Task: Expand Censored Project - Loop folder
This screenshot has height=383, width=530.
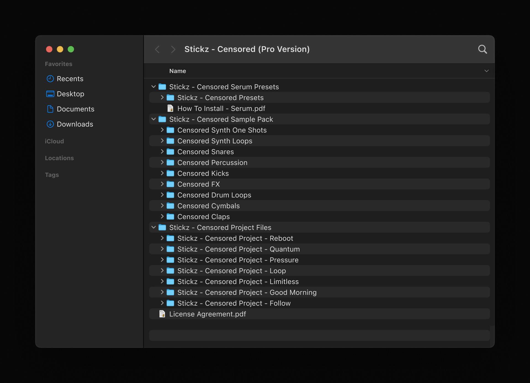Action: click(x=162, y=271)
